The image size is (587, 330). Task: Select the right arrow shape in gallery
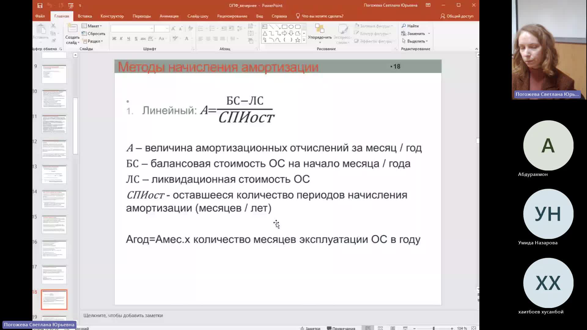284,33
